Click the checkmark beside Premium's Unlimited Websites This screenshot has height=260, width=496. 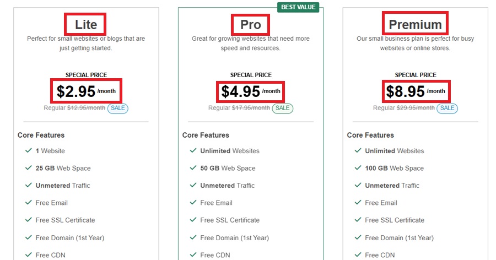click(358, 150)
